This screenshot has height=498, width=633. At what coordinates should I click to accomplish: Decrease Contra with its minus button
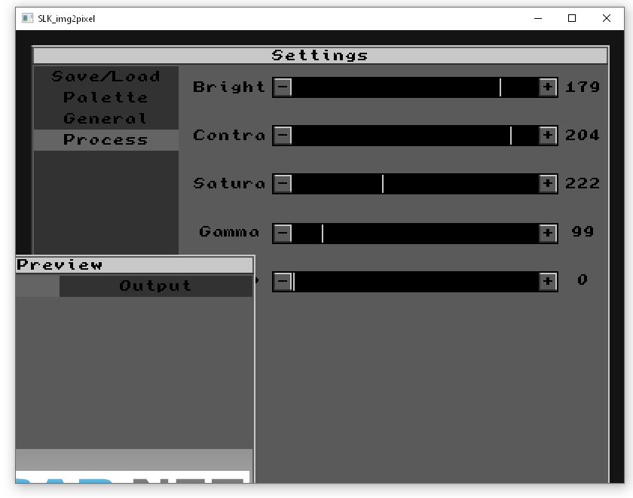pyautogui.click(x=283, y=136)
